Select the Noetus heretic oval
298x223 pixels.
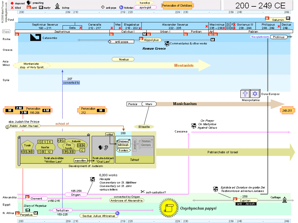click(x=123, y=59)
